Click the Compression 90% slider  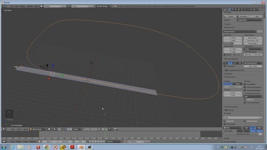243,134
